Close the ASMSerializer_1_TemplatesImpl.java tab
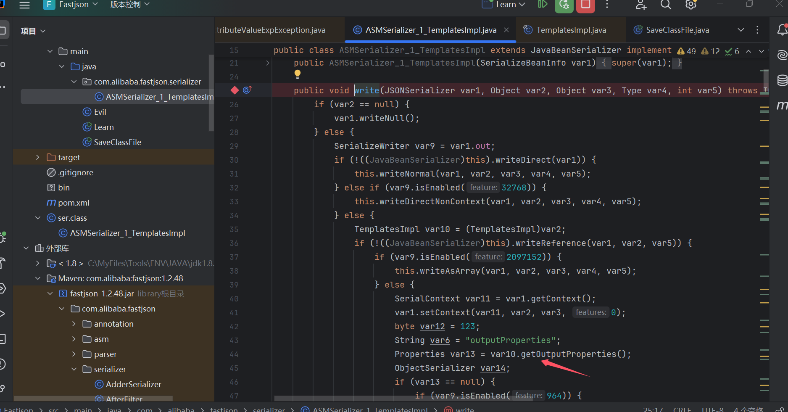 coord(506,30)
